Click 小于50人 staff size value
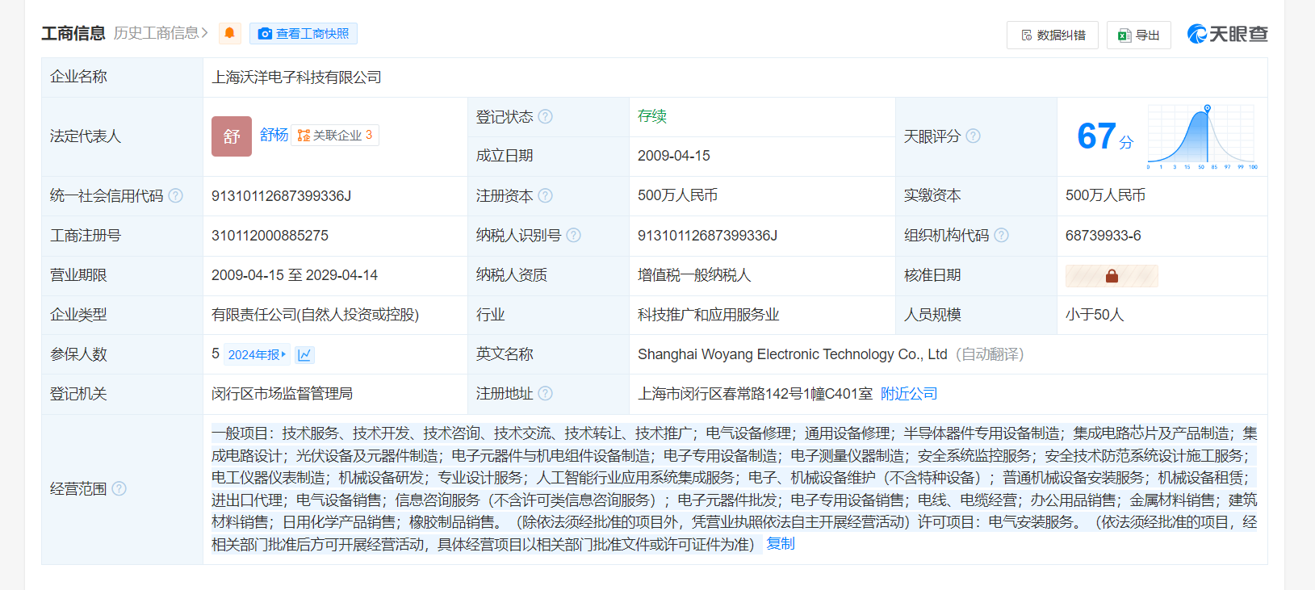 [x=1094, y=315]
